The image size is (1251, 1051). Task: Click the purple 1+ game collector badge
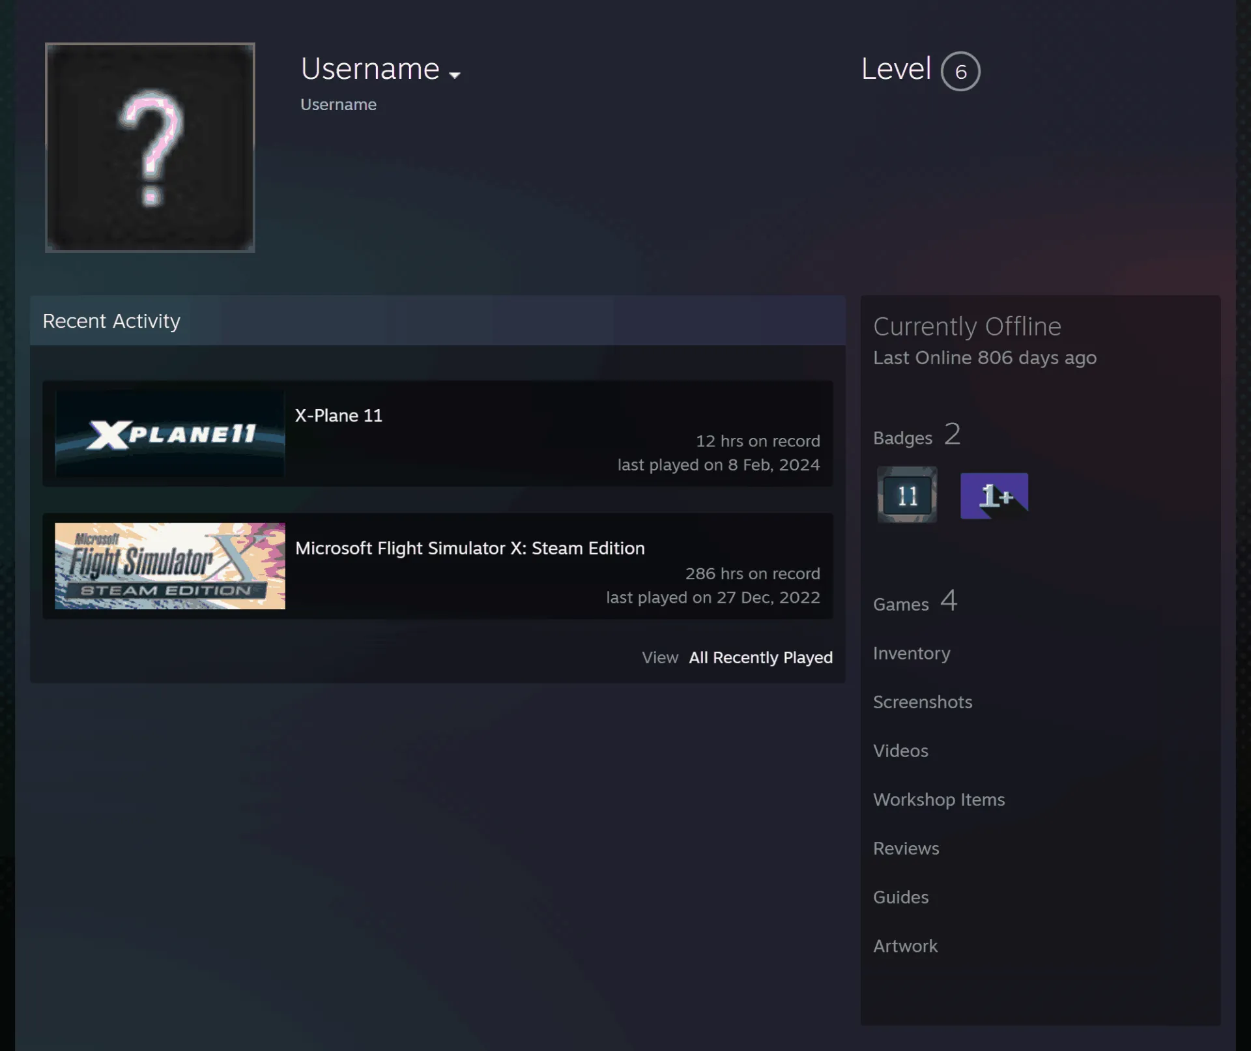pyautogui.click(x=994, y=495)
